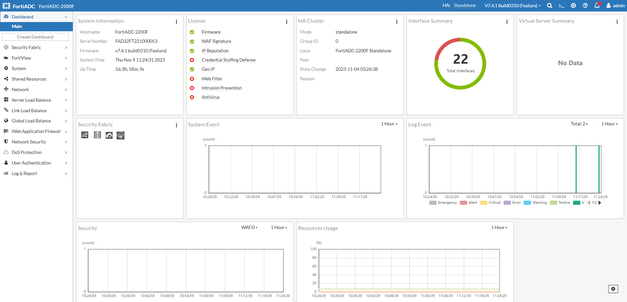Click the cloud share icon in Security Fabric
The image size is (627, 302).
coord(109,135)
